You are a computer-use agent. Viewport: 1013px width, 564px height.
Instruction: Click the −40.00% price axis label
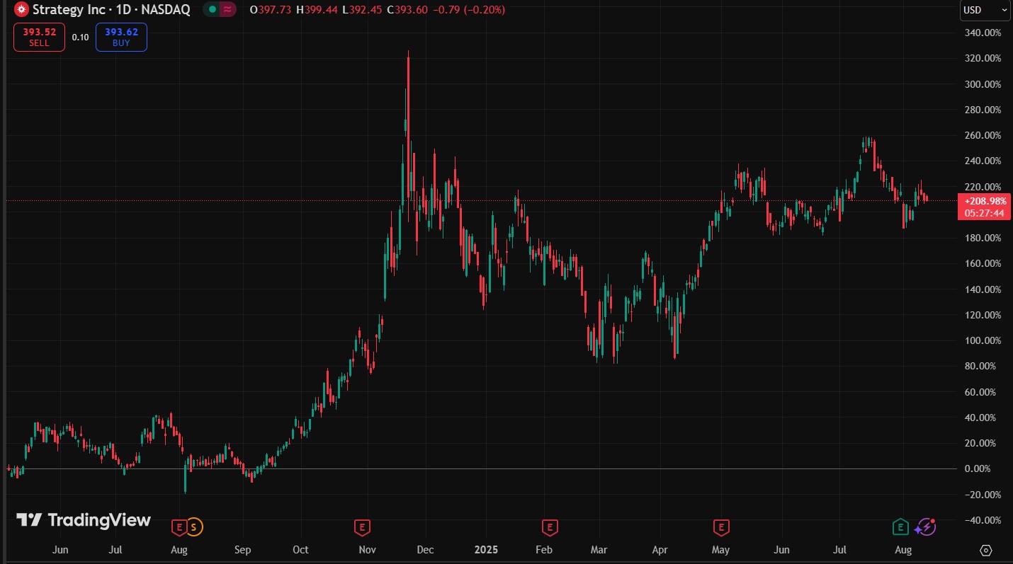tap(981, 520)
